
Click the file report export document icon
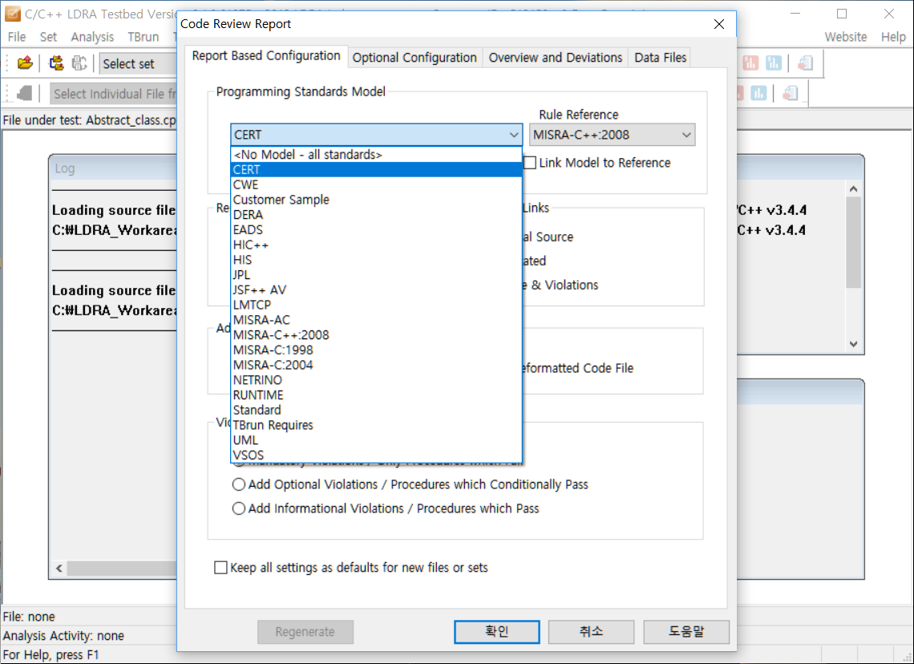point(790,93)
